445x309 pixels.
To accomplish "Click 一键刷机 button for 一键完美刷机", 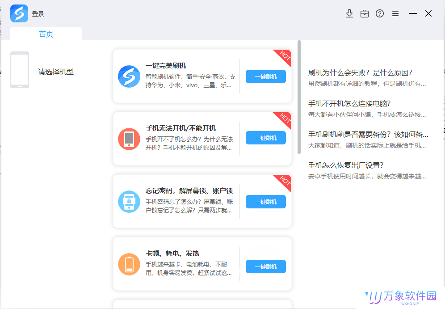I will pos(266,76).
